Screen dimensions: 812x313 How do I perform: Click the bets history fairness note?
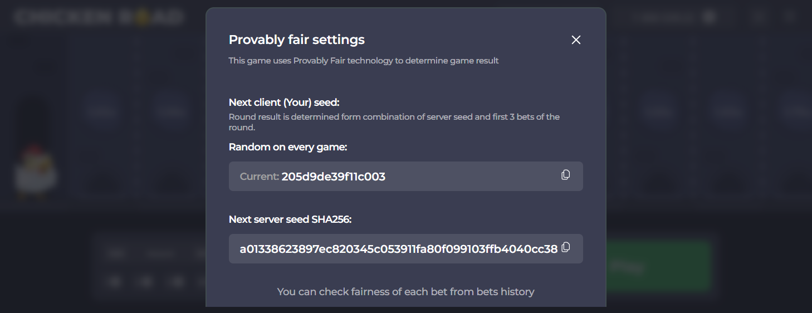(405, 291)
